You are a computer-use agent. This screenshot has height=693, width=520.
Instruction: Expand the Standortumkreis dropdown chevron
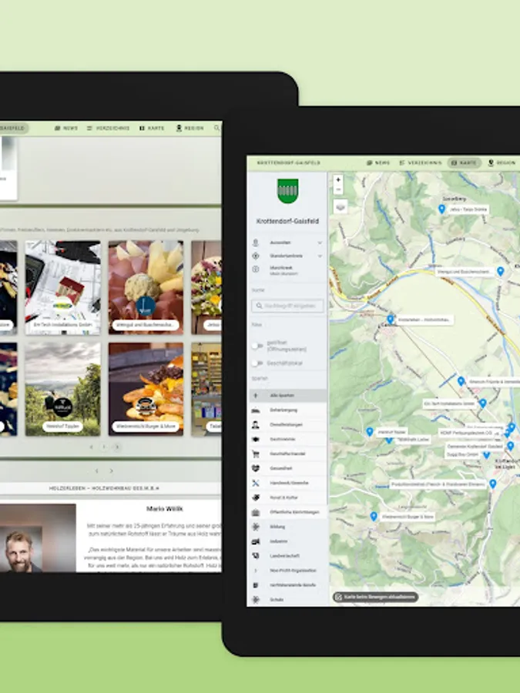(x=320, y=256)
